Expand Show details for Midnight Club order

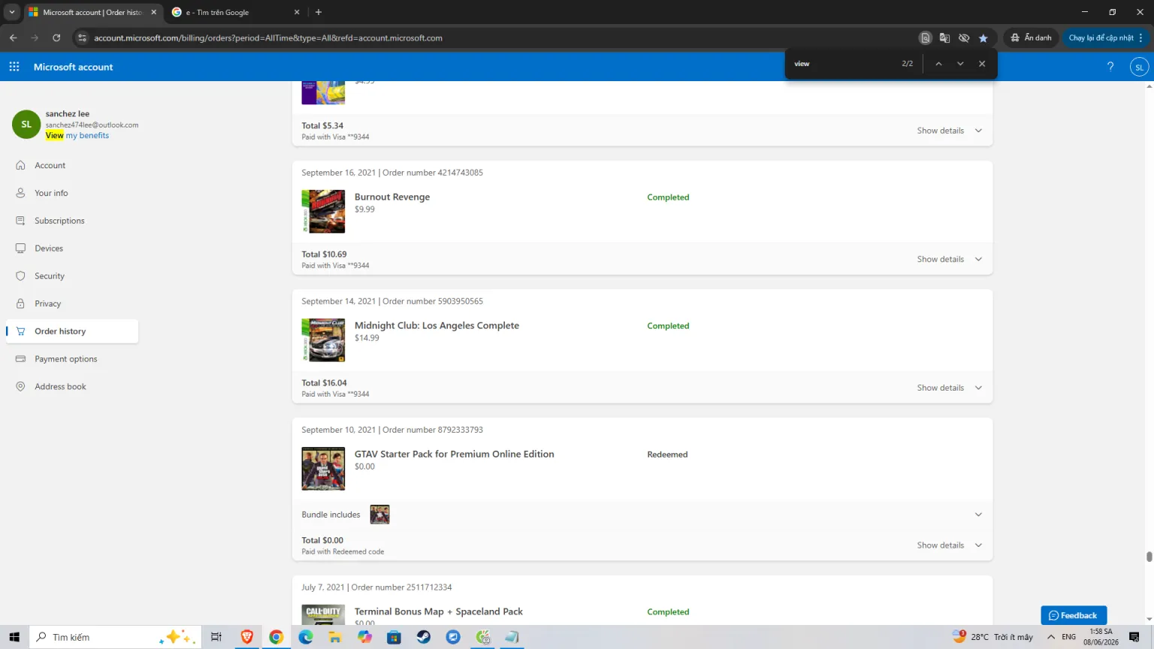click(x=950, y=388)
